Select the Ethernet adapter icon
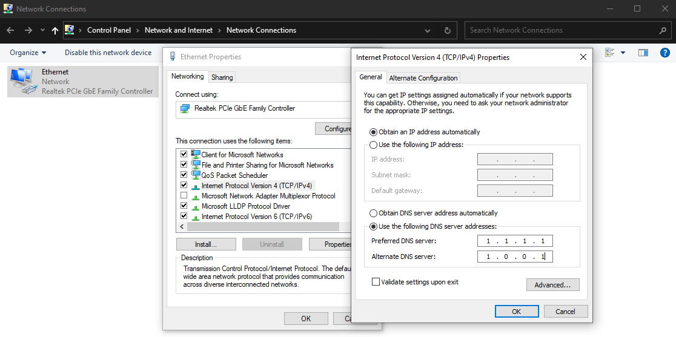This screenshot has height=337, width=676. [22, 81]
